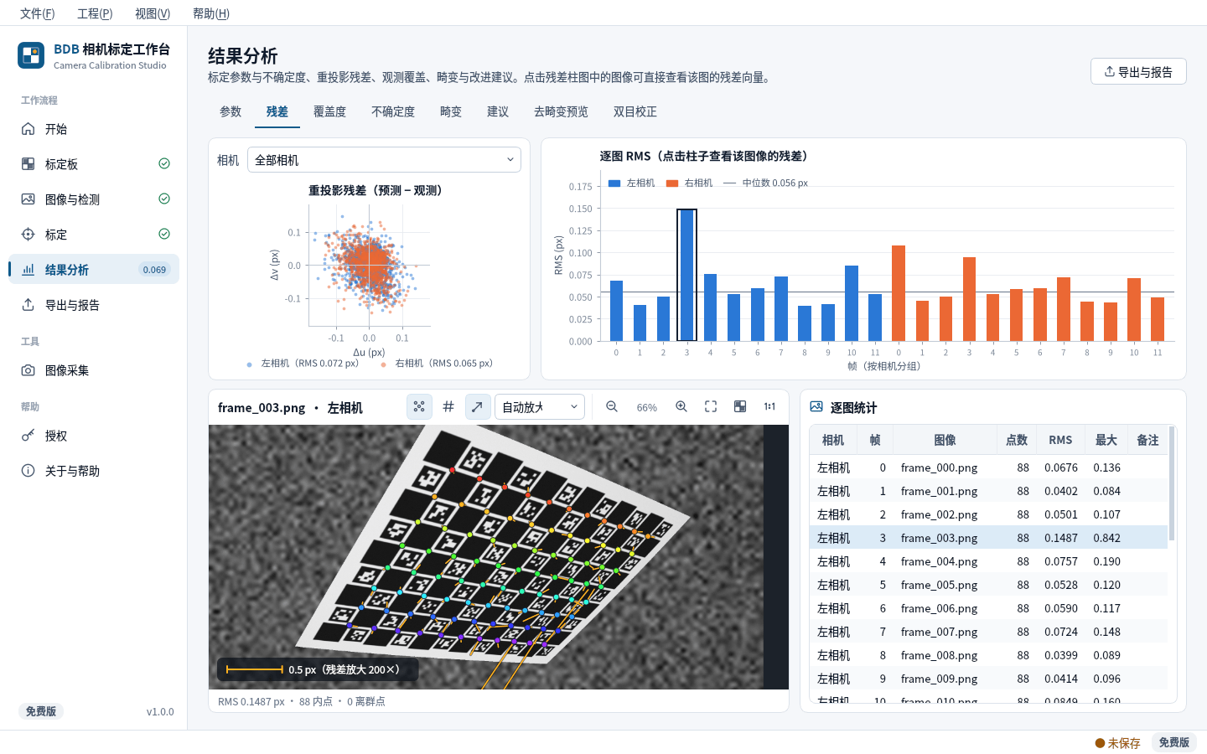Click the 关于与帮助 info icon
This screenshot has width=1207, height=754.
tap(28, 471)
